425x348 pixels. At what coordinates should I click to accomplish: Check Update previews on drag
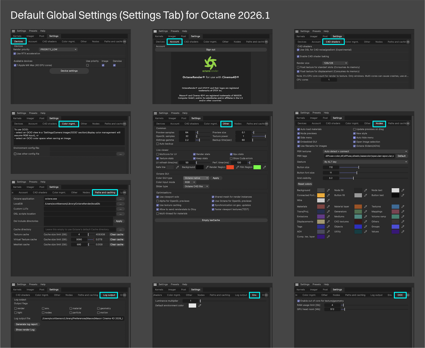354,129
